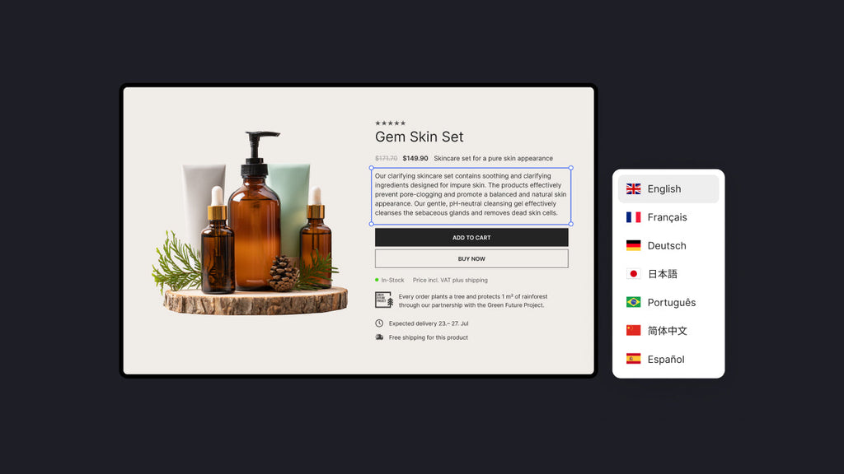Click the Green Future Project tree icon
The image size is (844, 474).
pyautogui.click(x=384, y=300)
